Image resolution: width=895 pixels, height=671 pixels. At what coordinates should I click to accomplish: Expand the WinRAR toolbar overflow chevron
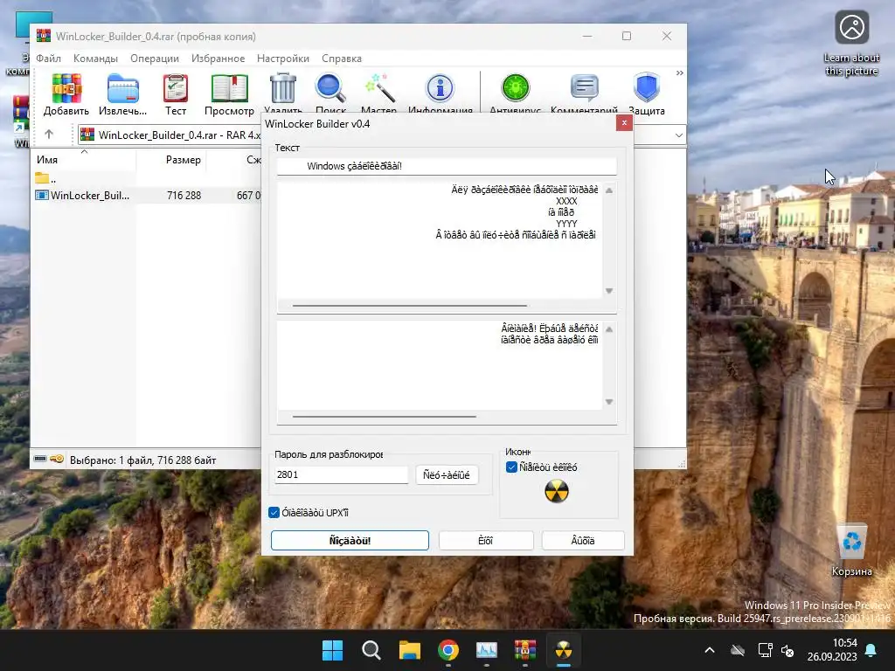pos(679,73)
